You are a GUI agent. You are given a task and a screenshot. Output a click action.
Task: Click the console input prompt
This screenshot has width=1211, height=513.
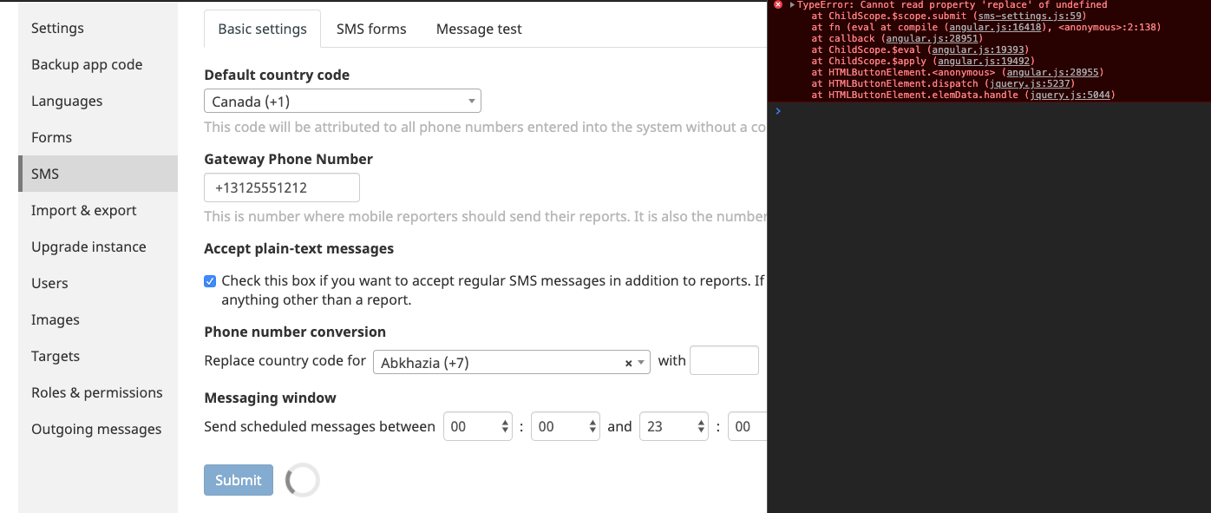coord(989,111)
